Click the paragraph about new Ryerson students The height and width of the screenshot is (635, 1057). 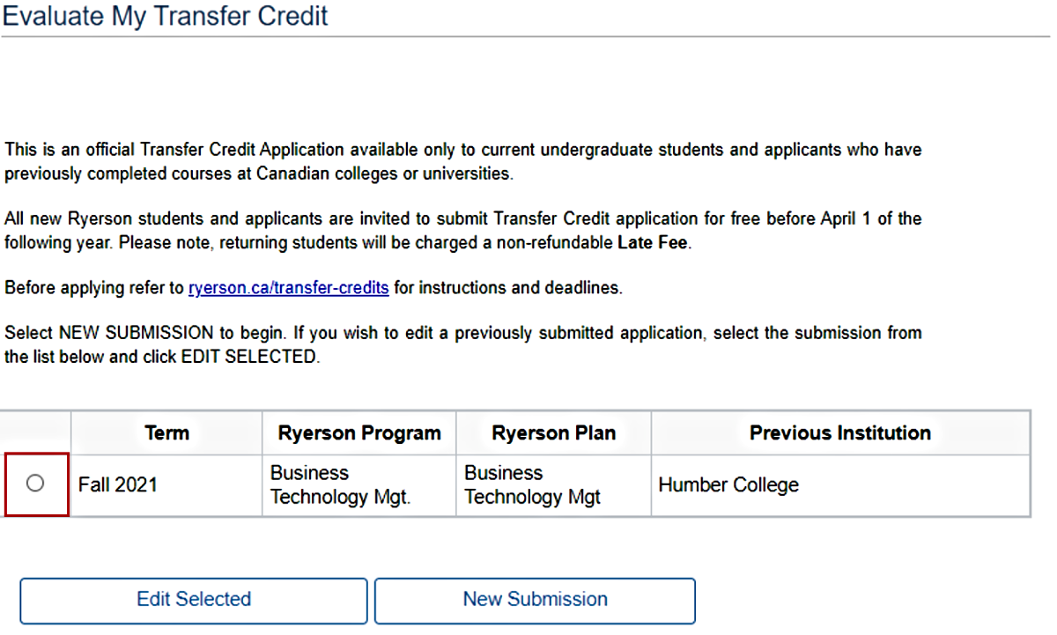[x=462, y=219]
